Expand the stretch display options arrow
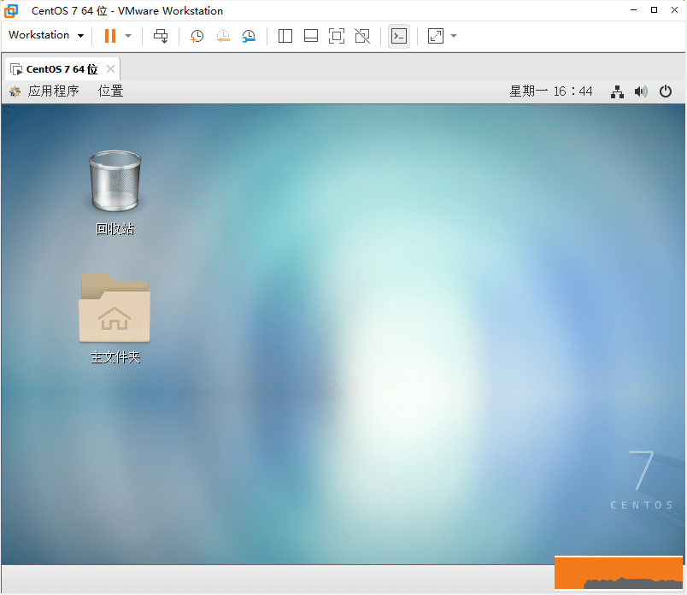The height and width of the screenshot is (595, 687). (454, 36)
